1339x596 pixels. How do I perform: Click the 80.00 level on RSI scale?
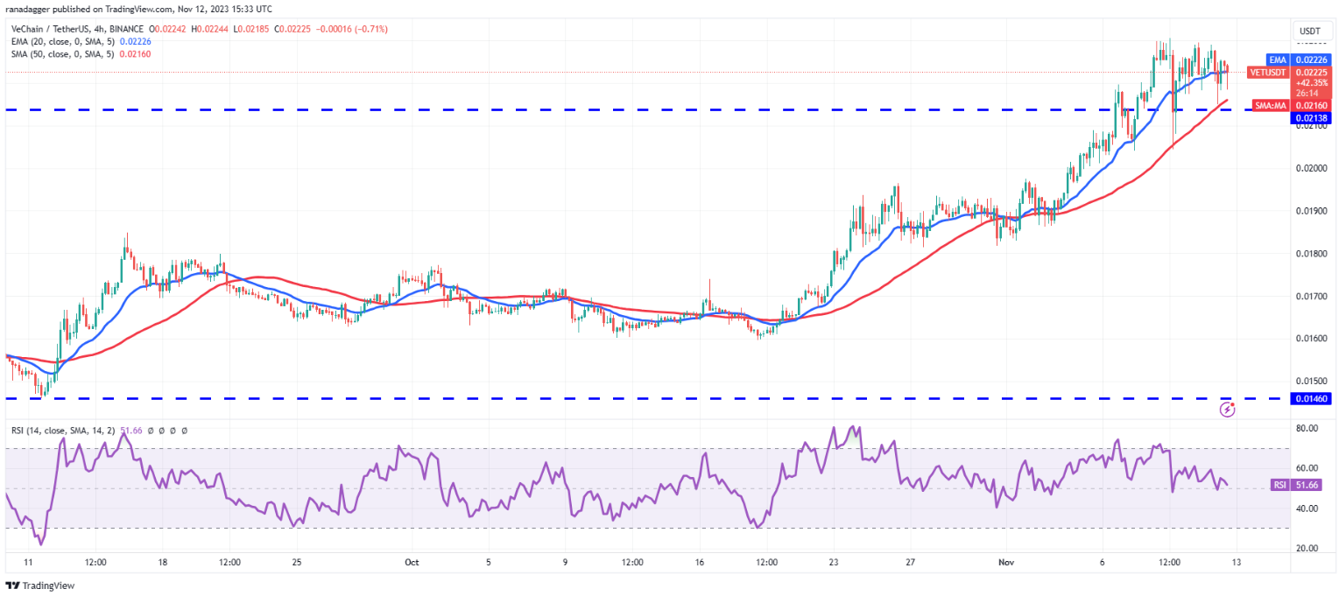pyautogui.click(x=1308, y=428)
